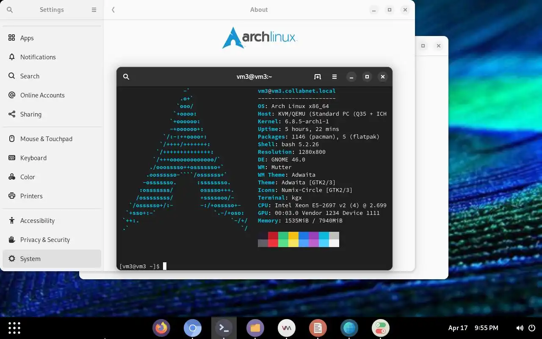Click the Privacy hand icon
This screenshot has width=542, height=339.
[x=12, y=239]
